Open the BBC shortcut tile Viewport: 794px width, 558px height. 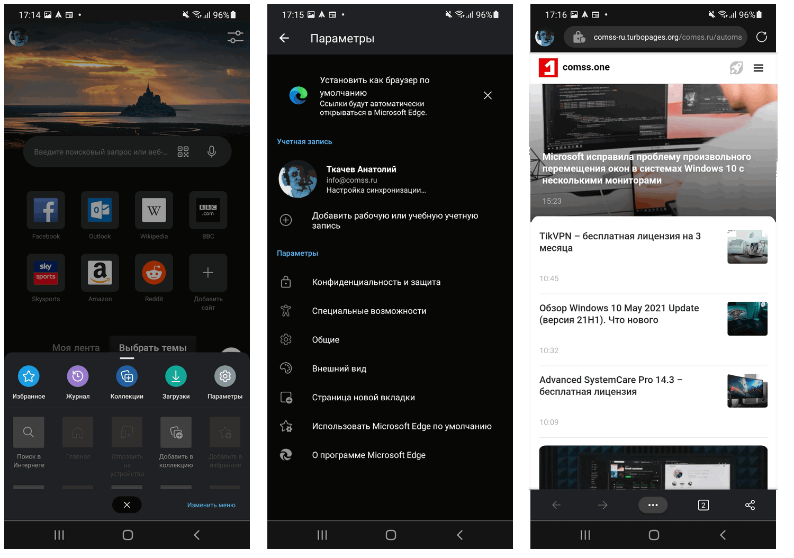[x=208, y=211]
